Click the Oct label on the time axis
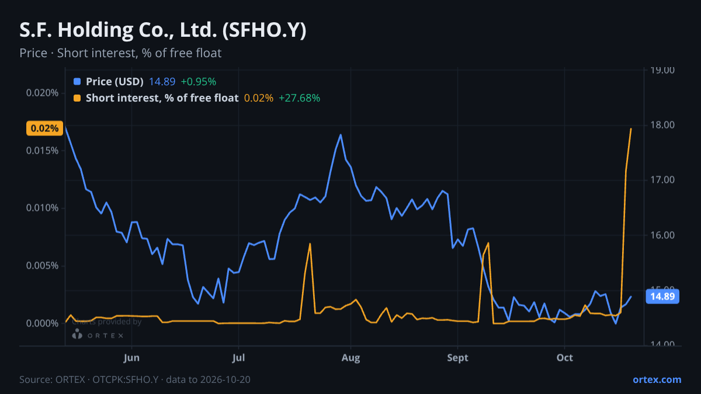Viewport: 701px width, 394px height. point(564,357)
